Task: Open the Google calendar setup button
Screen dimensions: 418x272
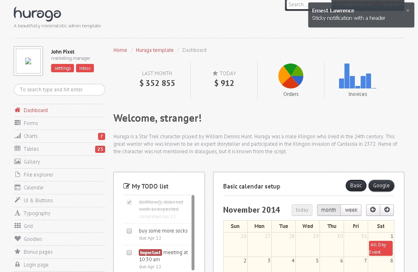Action: tap(381, 186)
